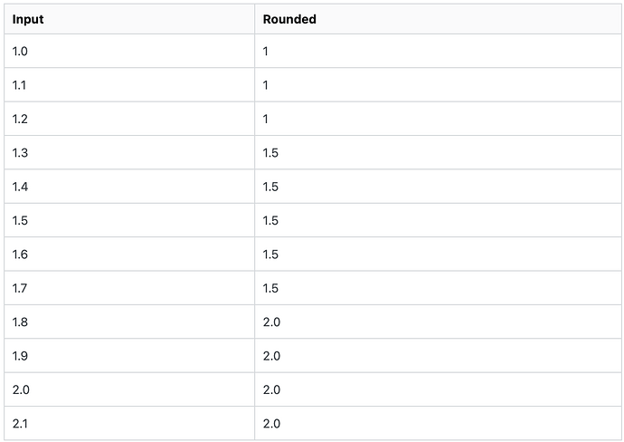Select the input cell containing 2.1
This screenshot has height=442, width=624.
pos(20,424)
